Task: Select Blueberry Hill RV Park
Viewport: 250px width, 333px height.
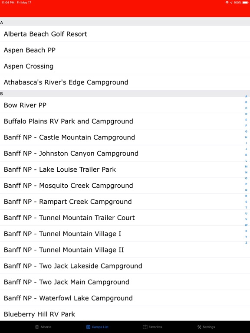Action: (125, 314)
